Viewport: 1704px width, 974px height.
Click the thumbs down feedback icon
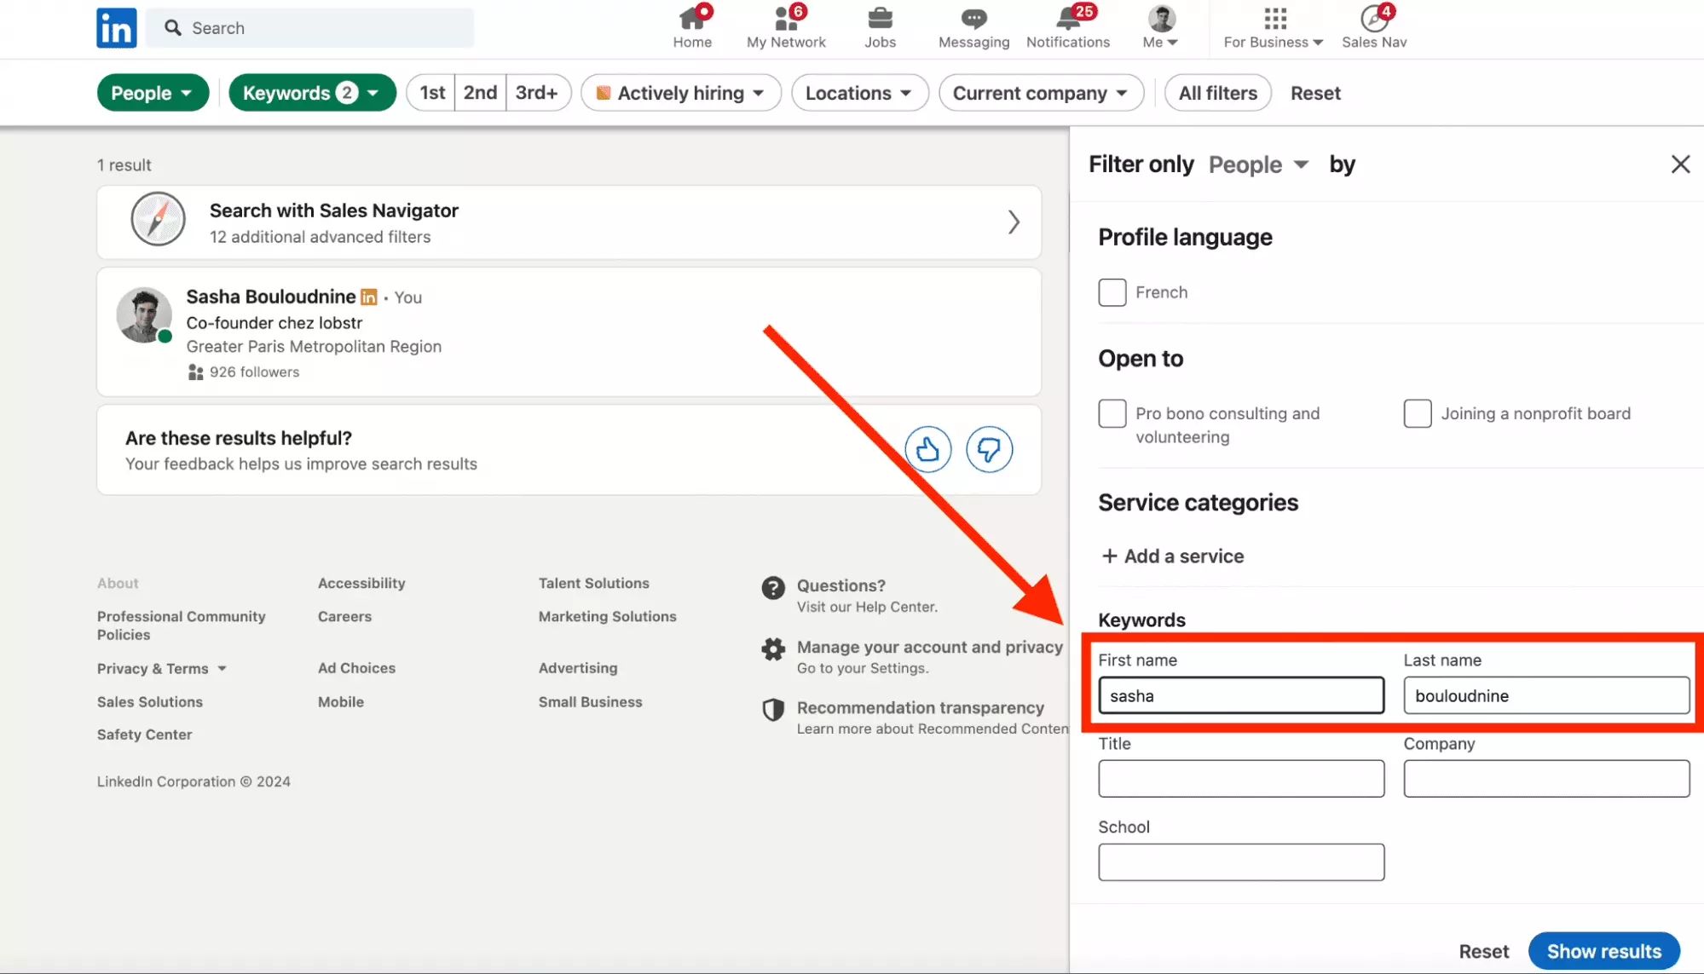tap(989, 449)
